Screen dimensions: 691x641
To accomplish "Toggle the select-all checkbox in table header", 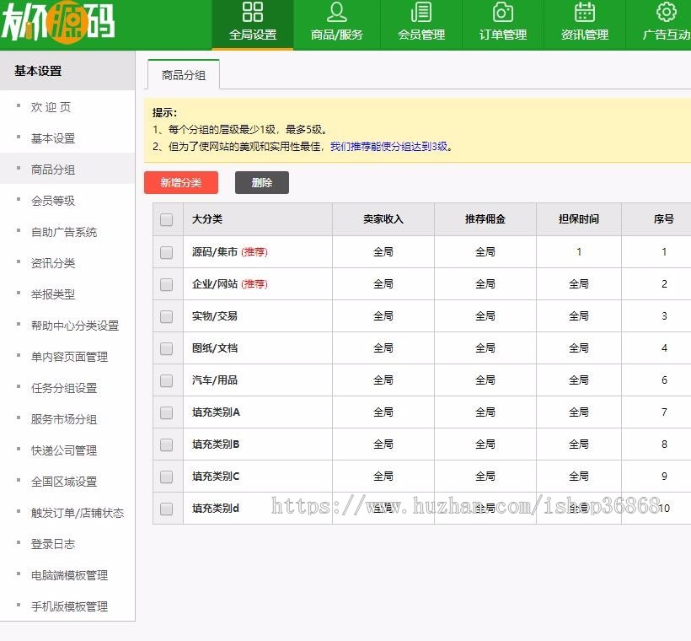I will [166, 218].
